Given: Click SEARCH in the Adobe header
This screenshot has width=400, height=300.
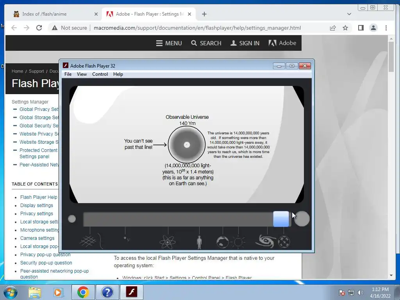Looking at the screenshot, I should click(x=206, y=43).
